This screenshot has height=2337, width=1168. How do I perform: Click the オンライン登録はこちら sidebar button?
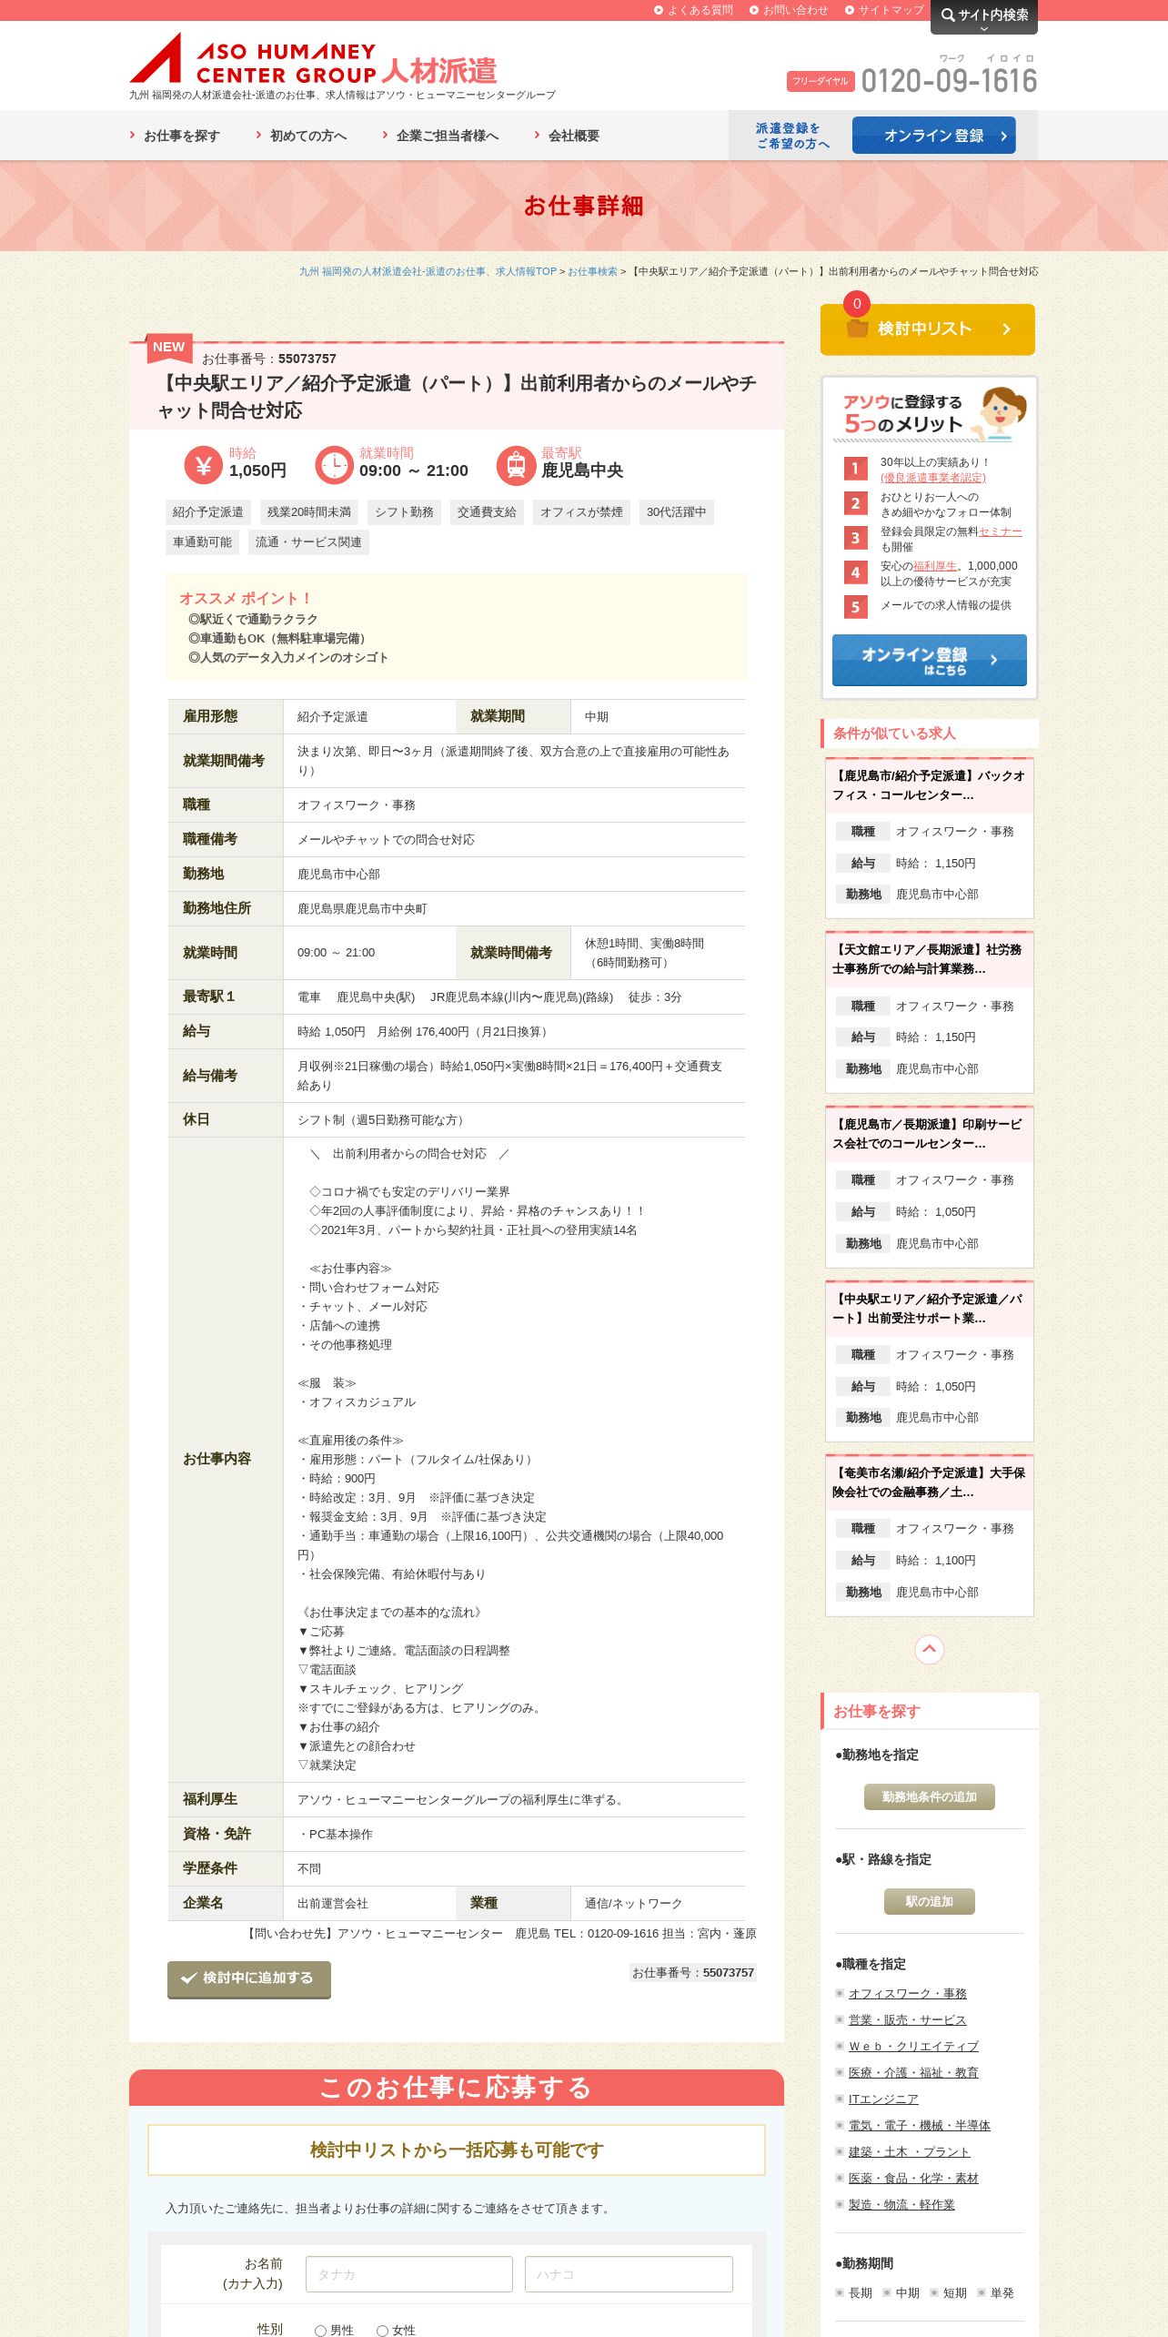(x=929, y=660)
